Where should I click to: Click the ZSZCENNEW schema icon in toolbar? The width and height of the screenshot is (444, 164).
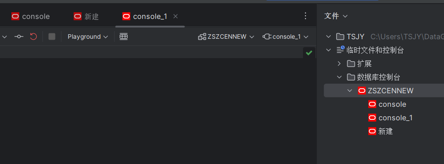(x=202, y=37)
